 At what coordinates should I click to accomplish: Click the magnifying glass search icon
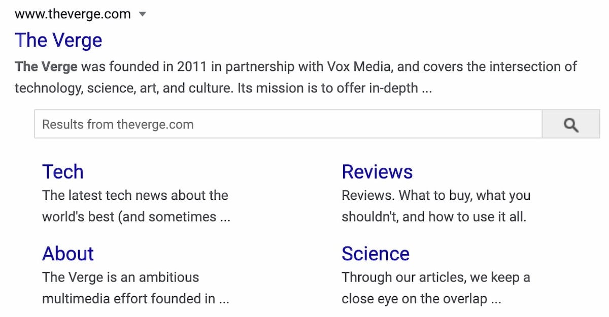(571, 125)
